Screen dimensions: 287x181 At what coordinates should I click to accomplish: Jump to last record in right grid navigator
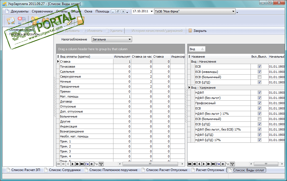pyautogui.click(x=213, y=164)
